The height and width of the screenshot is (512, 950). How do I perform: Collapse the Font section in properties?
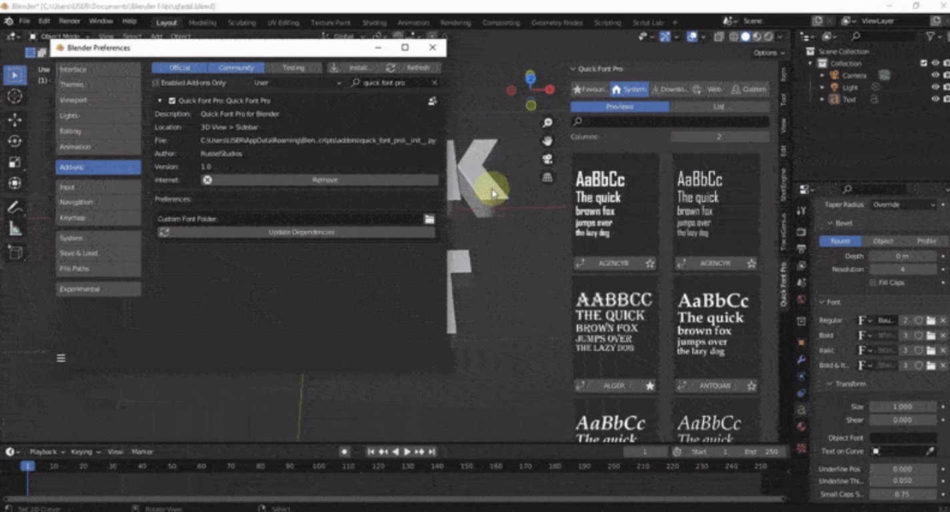821,302
